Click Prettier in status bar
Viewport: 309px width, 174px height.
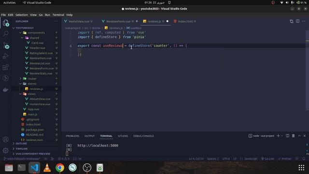click(x=284, y=159)
